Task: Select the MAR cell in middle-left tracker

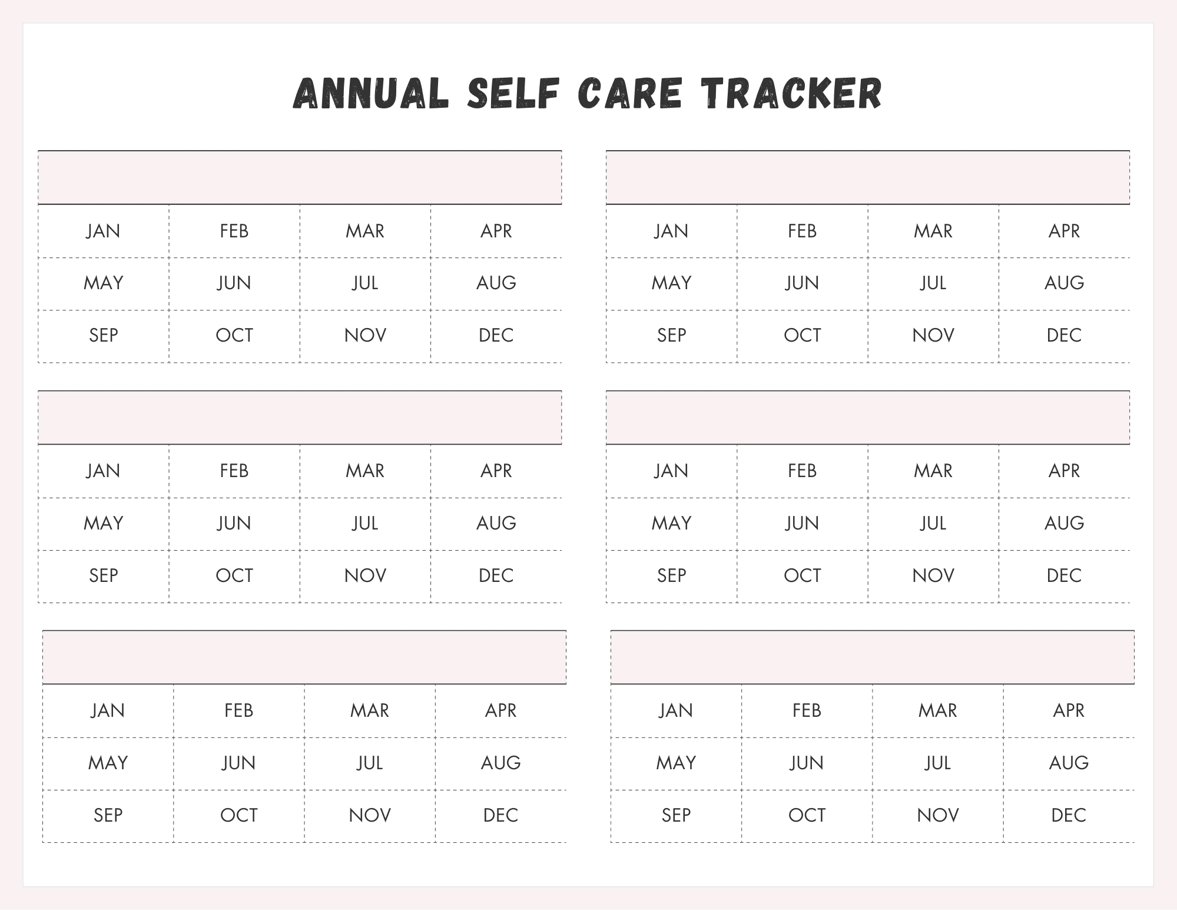Action: [365, 471]
